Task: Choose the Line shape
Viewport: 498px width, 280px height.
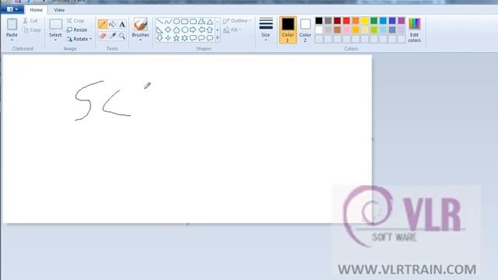Action: coord(160,22)
